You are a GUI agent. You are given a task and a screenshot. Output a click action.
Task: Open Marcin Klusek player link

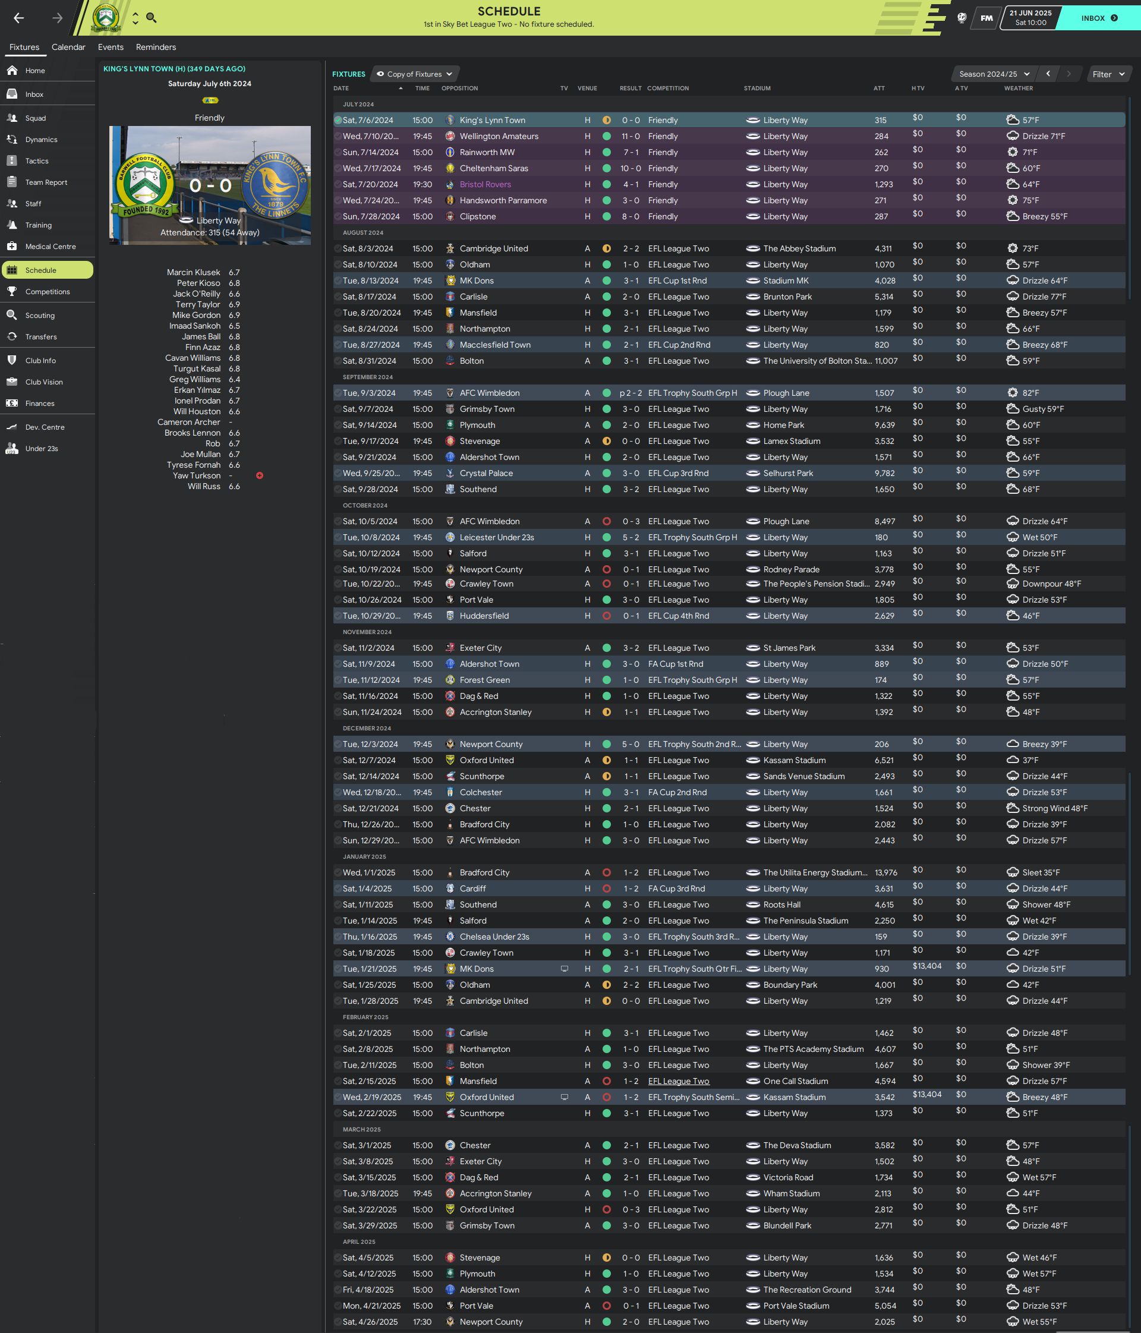click(x=193, y=272)
